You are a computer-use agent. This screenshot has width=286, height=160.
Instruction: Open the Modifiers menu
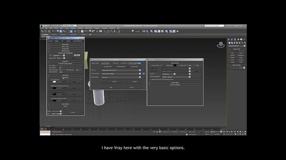pyautogui.click(x=73, y=28)
